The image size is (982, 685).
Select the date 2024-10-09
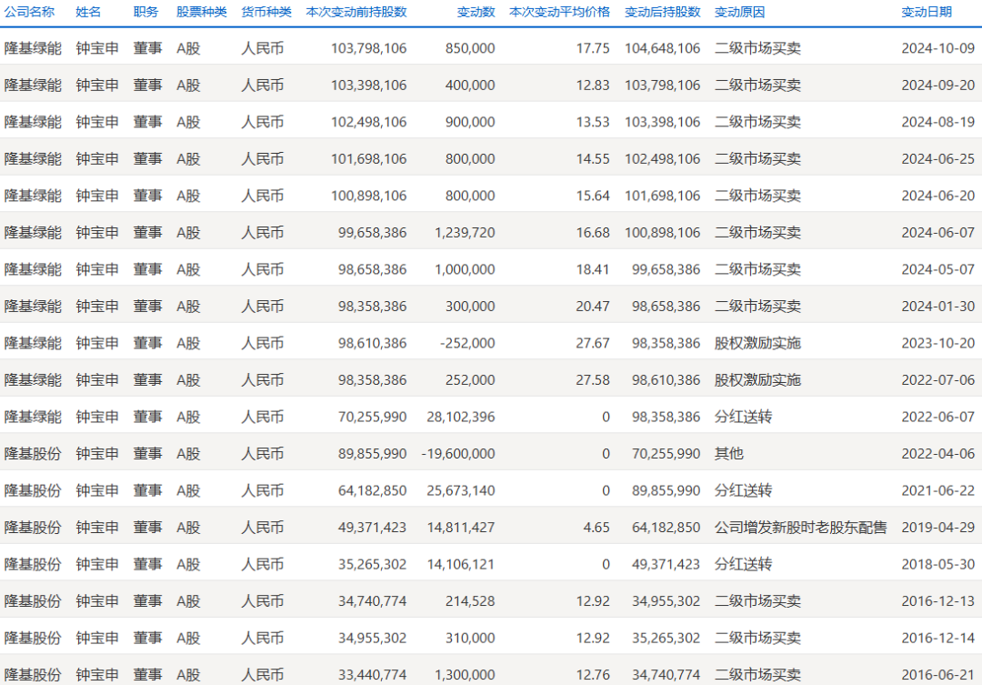pos(938,48)
